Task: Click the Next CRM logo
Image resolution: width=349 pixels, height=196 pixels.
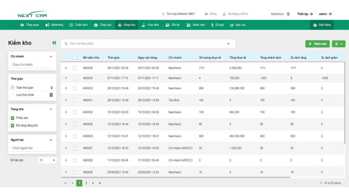Action: tap(32, 14)
